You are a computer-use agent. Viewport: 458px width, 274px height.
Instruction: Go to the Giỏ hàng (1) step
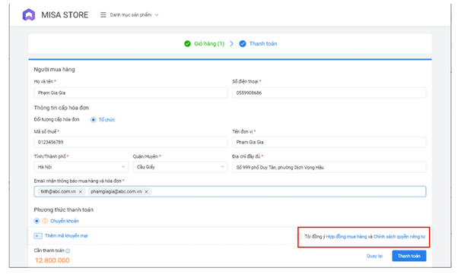(x=209, y=44)
